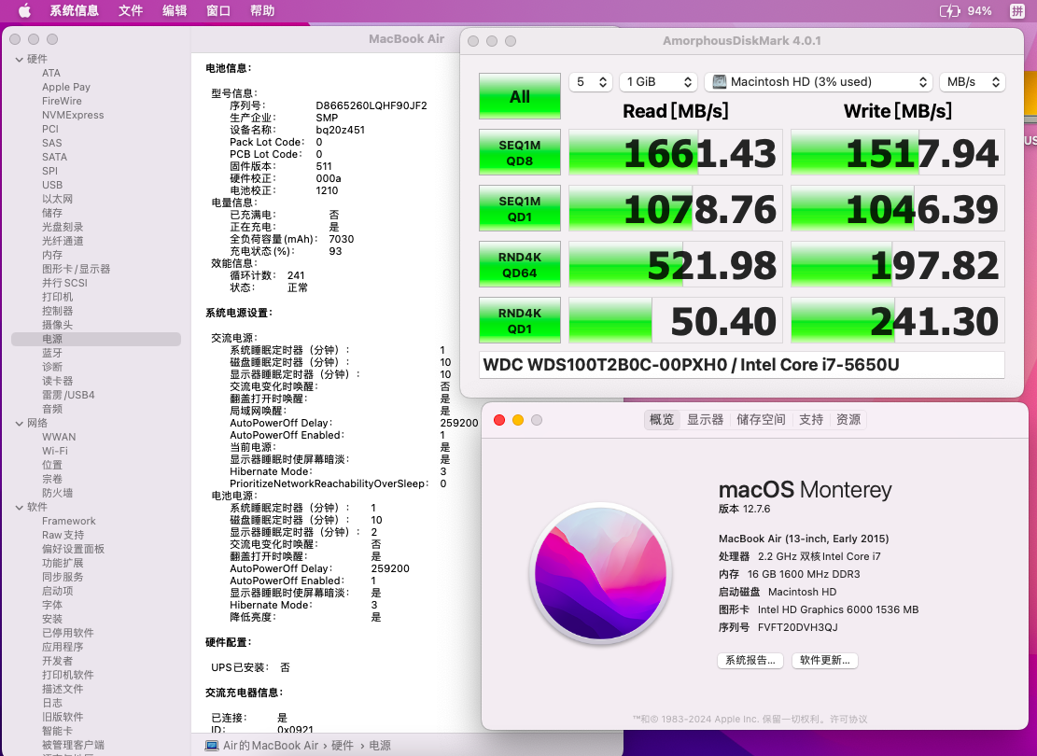
Task: Click the 全负荷容量 value 7030
Action: coord(342,239)
